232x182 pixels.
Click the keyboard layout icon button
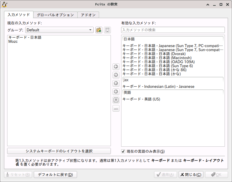click(x=116, y=109)
